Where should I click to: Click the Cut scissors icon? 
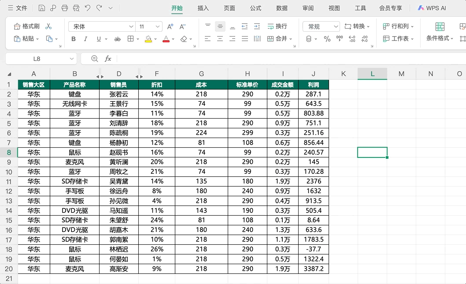(48, 26)
